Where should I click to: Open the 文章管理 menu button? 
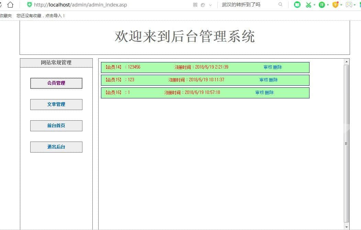point(56,105)
